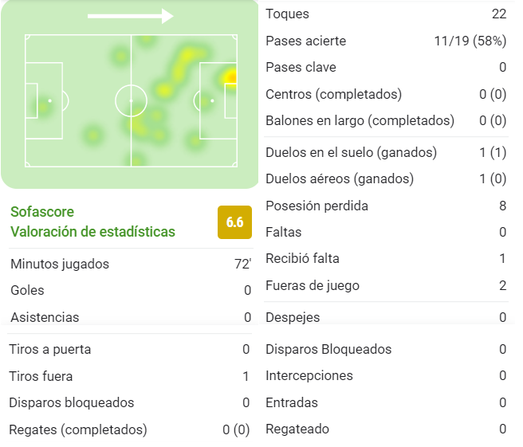Image resolution: width=523 pixels, height=447 pixels.
Task: Click the center circle of the heatmap pitch
Action: coord(131,100)
